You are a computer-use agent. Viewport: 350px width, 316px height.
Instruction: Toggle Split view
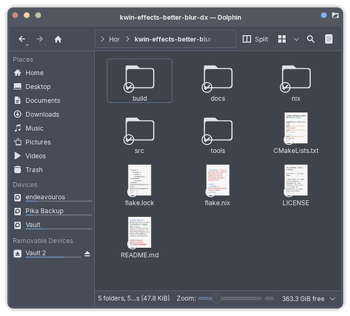click(255, 39)
